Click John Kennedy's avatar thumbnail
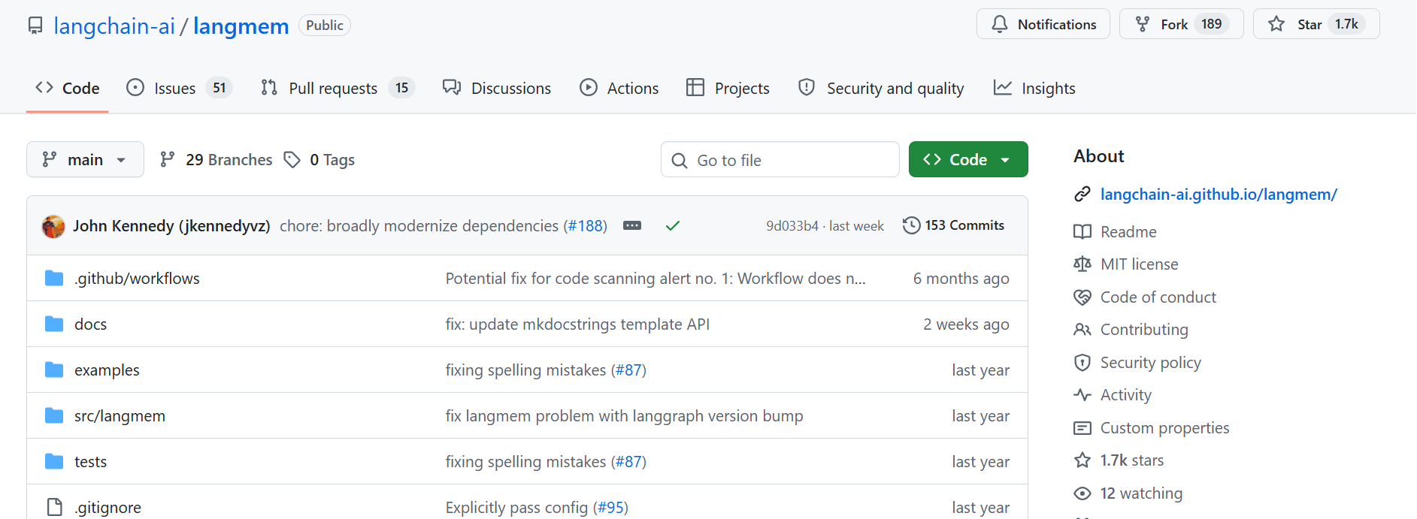 point(53,226)
